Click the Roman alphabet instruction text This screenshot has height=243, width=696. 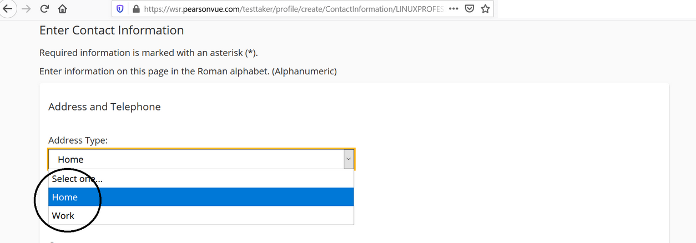(188, 71)
